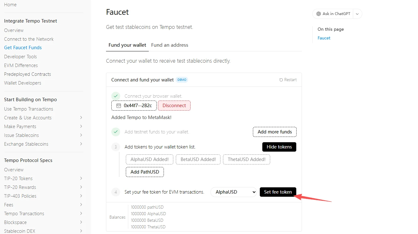
Task: Click the red Disconnect button
Action: pos(174,106)
